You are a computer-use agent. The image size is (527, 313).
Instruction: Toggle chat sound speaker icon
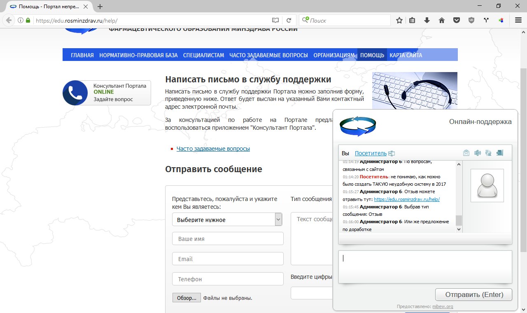pyautogui.click(x=477, y=153)
